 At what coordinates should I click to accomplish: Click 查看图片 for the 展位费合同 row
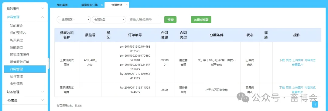(x=297, y=65)
